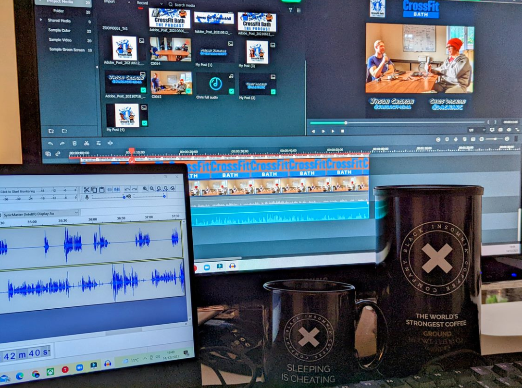This screenshot has width=522, height=388.
Task: Click the add track manager icon in Filmora
Action: click(48, 154)
